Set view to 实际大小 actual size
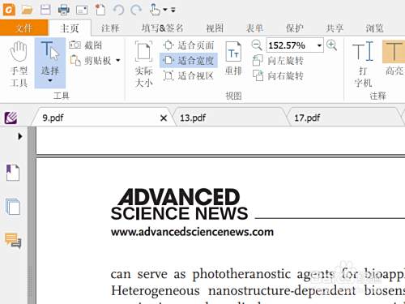The width and height of the screenshot is (405, 304). 143,64
